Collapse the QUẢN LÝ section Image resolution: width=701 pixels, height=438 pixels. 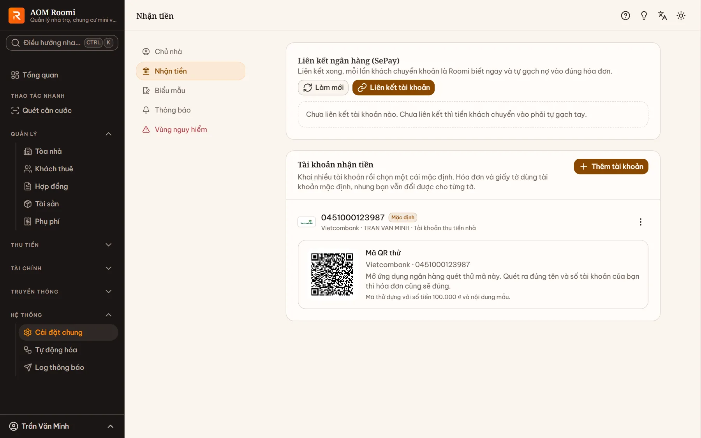[62, 134]
